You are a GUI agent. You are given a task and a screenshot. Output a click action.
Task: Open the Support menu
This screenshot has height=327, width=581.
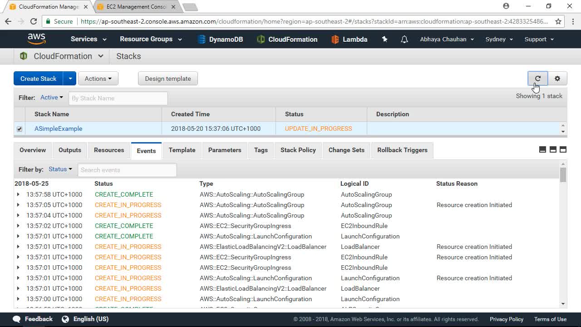539,39
